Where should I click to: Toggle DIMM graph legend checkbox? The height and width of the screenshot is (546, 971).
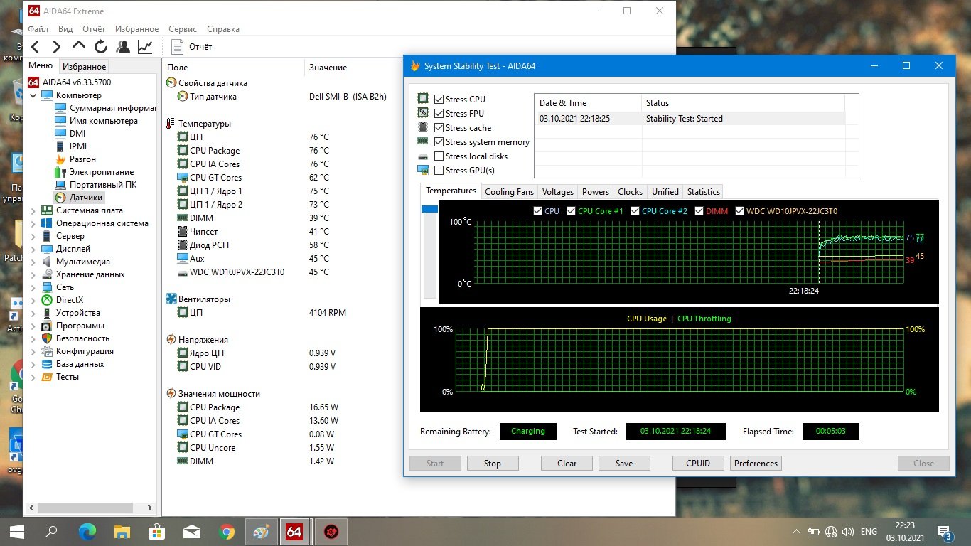click(x=699, y=211)
